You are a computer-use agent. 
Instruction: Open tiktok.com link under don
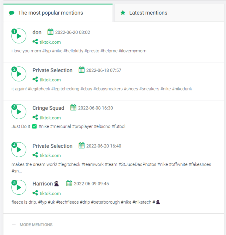(50, 42)
